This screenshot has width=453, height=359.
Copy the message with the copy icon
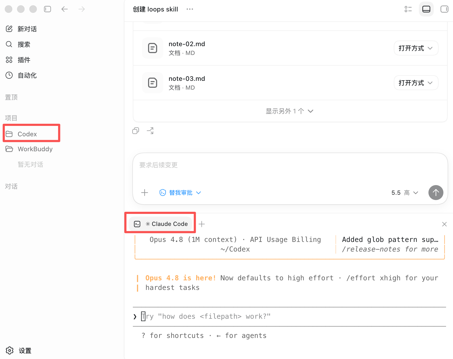point(136,131)
